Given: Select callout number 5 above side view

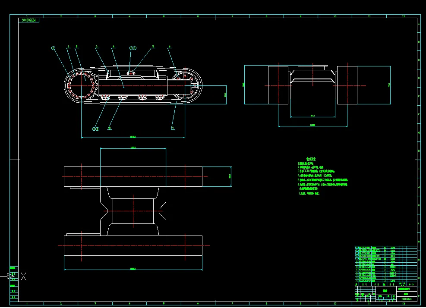Looking at the screenshot, I should [x=153, y=47].
